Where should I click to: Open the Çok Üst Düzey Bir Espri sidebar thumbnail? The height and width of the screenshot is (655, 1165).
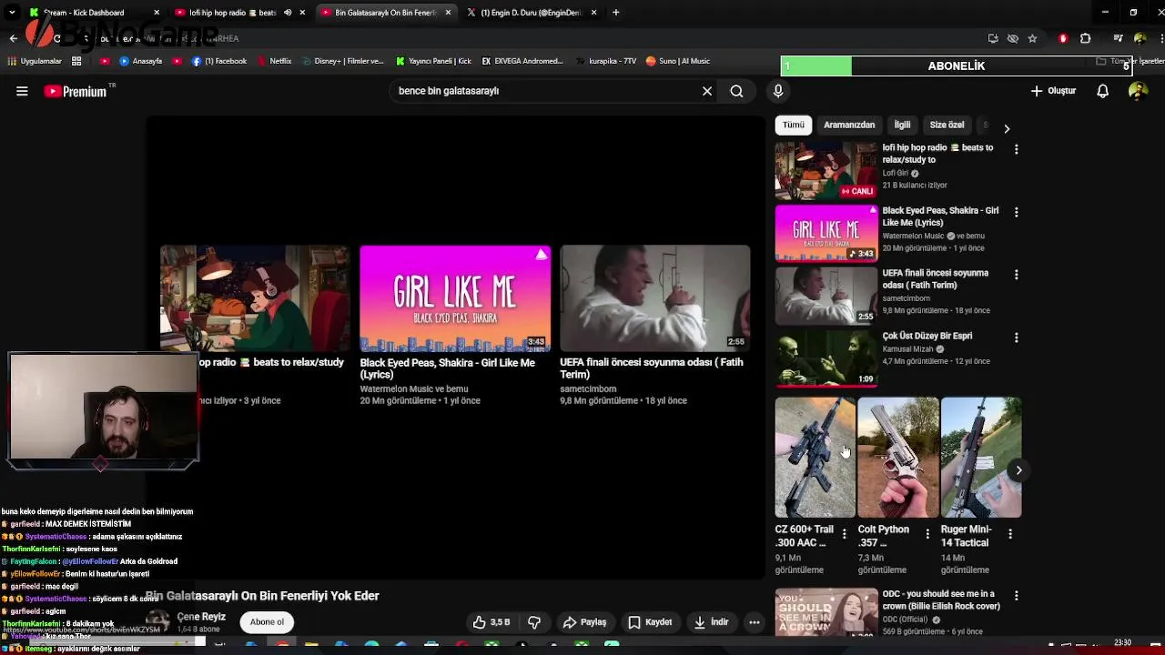click(826, 358)
